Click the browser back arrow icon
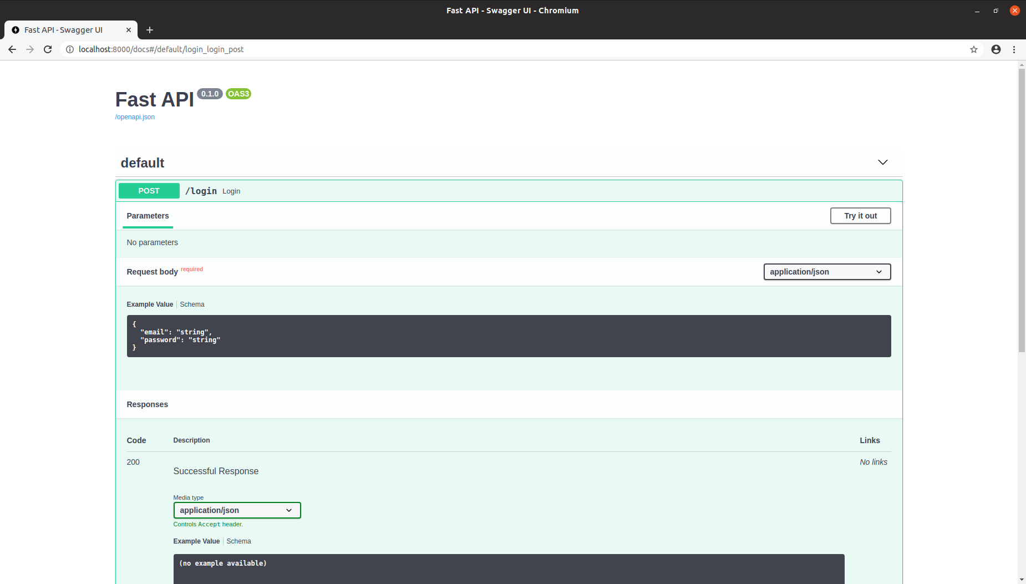 pyautogui.click(x=12, y=49)
